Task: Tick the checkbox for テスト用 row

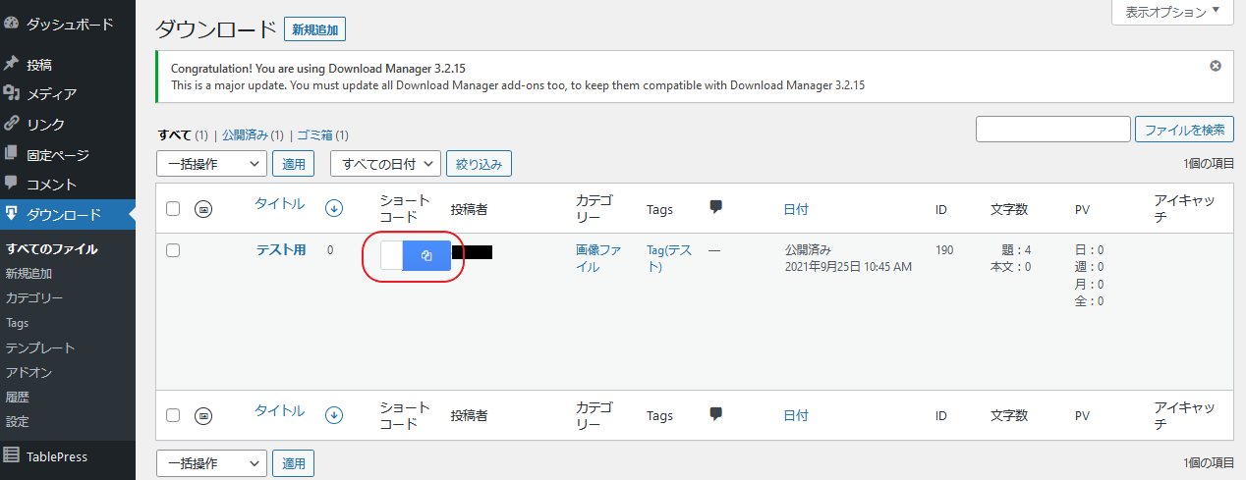Action: click(x=173, y=250)
